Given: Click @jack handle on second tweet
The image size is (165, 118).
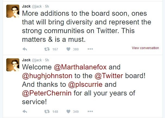Looking at the screenshot, I should (37, 60).
